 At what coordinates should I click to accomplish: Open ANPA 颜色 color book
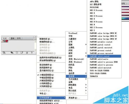[x=94, y=2]
